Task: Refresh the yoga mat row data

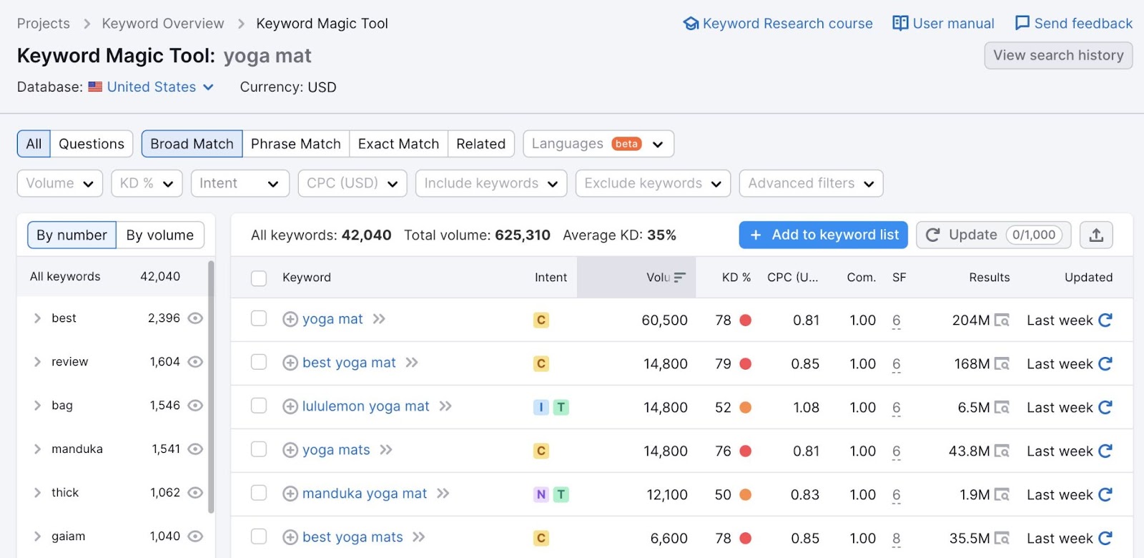Action: click(1105, 320)
